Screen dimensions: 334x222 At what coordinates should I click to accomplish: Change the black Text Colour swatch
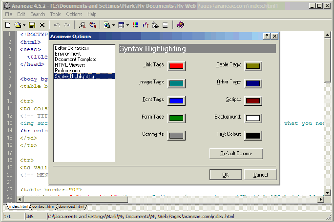click(253, 136)
